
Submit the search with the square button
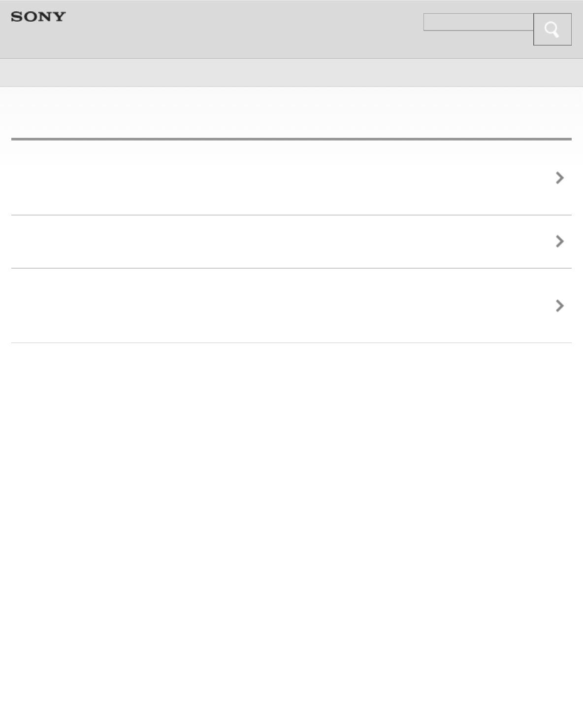tap(552, 30)
